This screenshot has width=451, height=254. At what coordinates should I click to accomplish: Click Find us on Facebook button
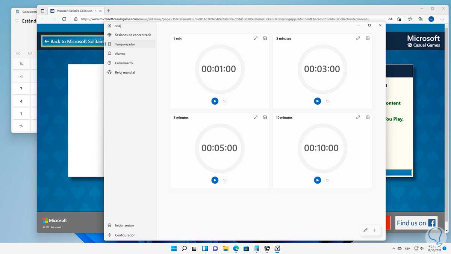click(416, 223)
